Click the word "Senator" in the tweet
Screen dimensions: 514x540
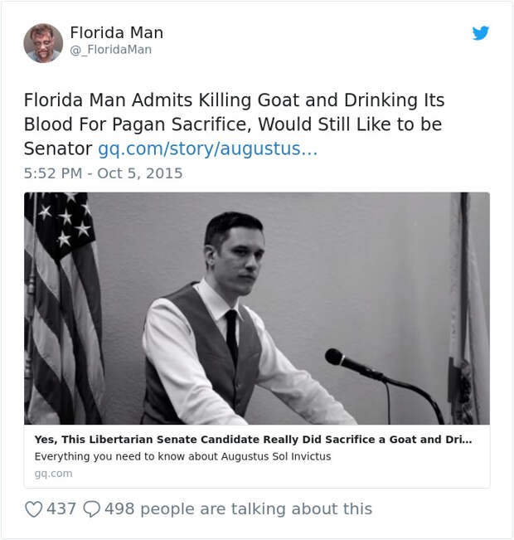58,149
